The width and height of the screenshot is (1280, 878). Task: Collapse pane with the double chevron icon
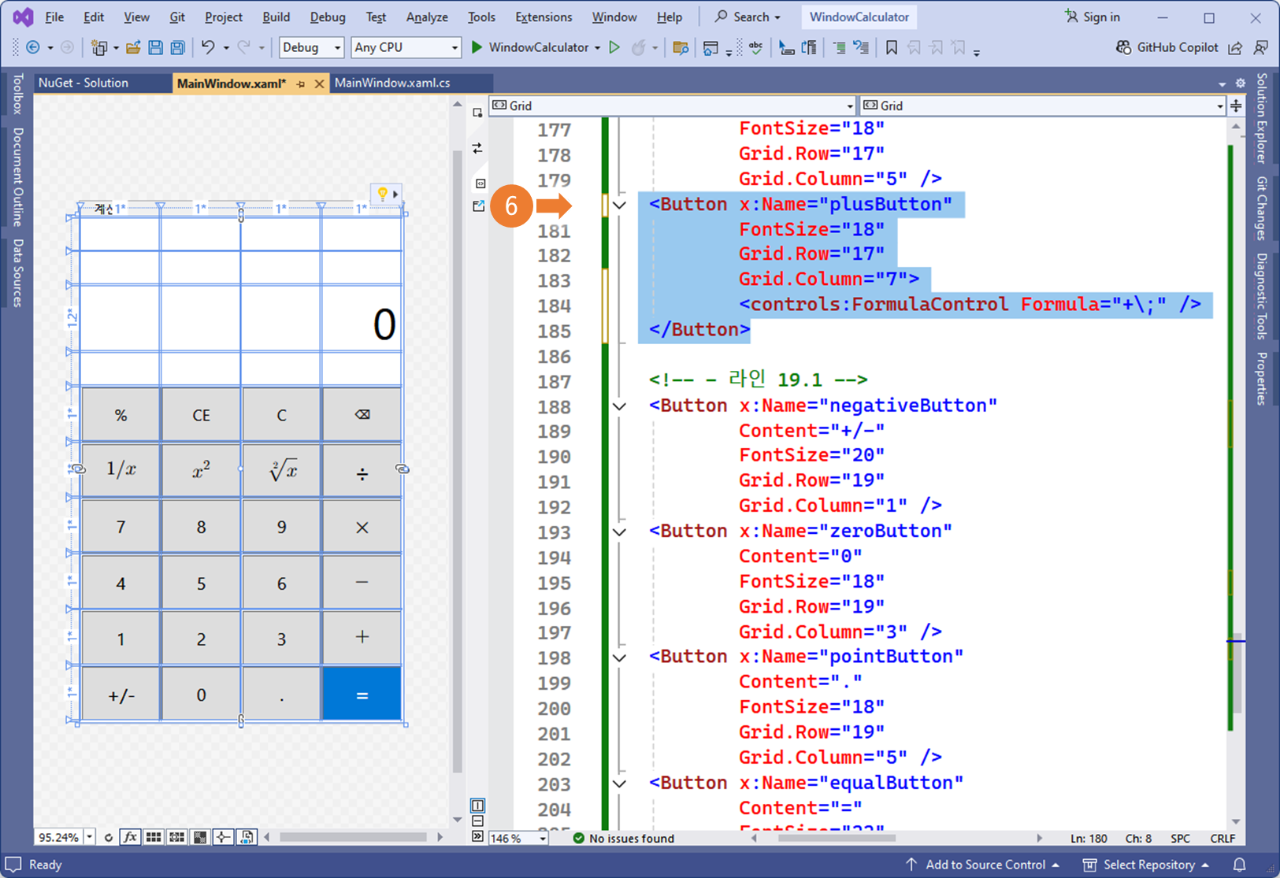478,836
